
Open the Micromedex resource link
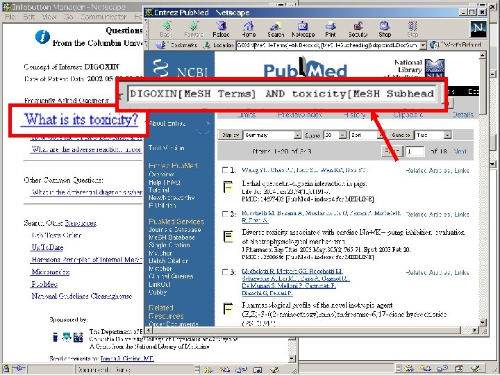[x=51, y=272]
